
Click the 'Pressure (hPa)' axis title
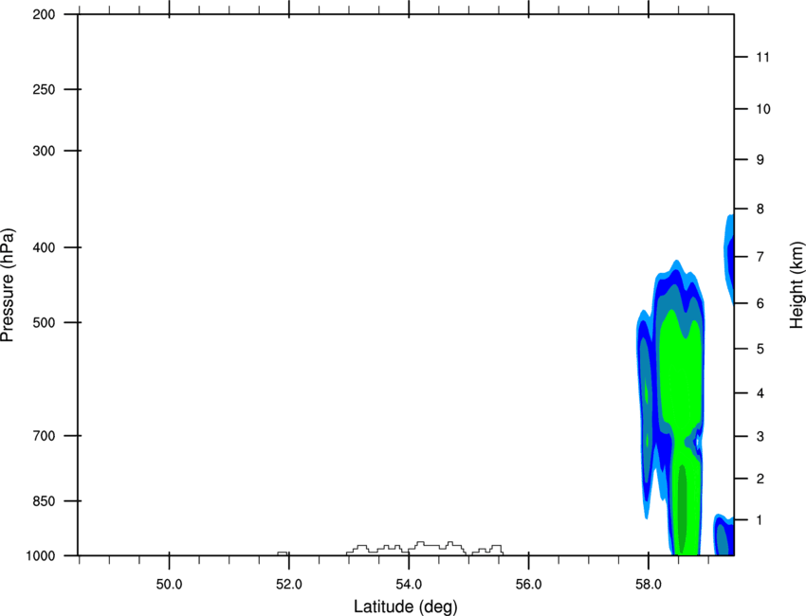(8, 285)
